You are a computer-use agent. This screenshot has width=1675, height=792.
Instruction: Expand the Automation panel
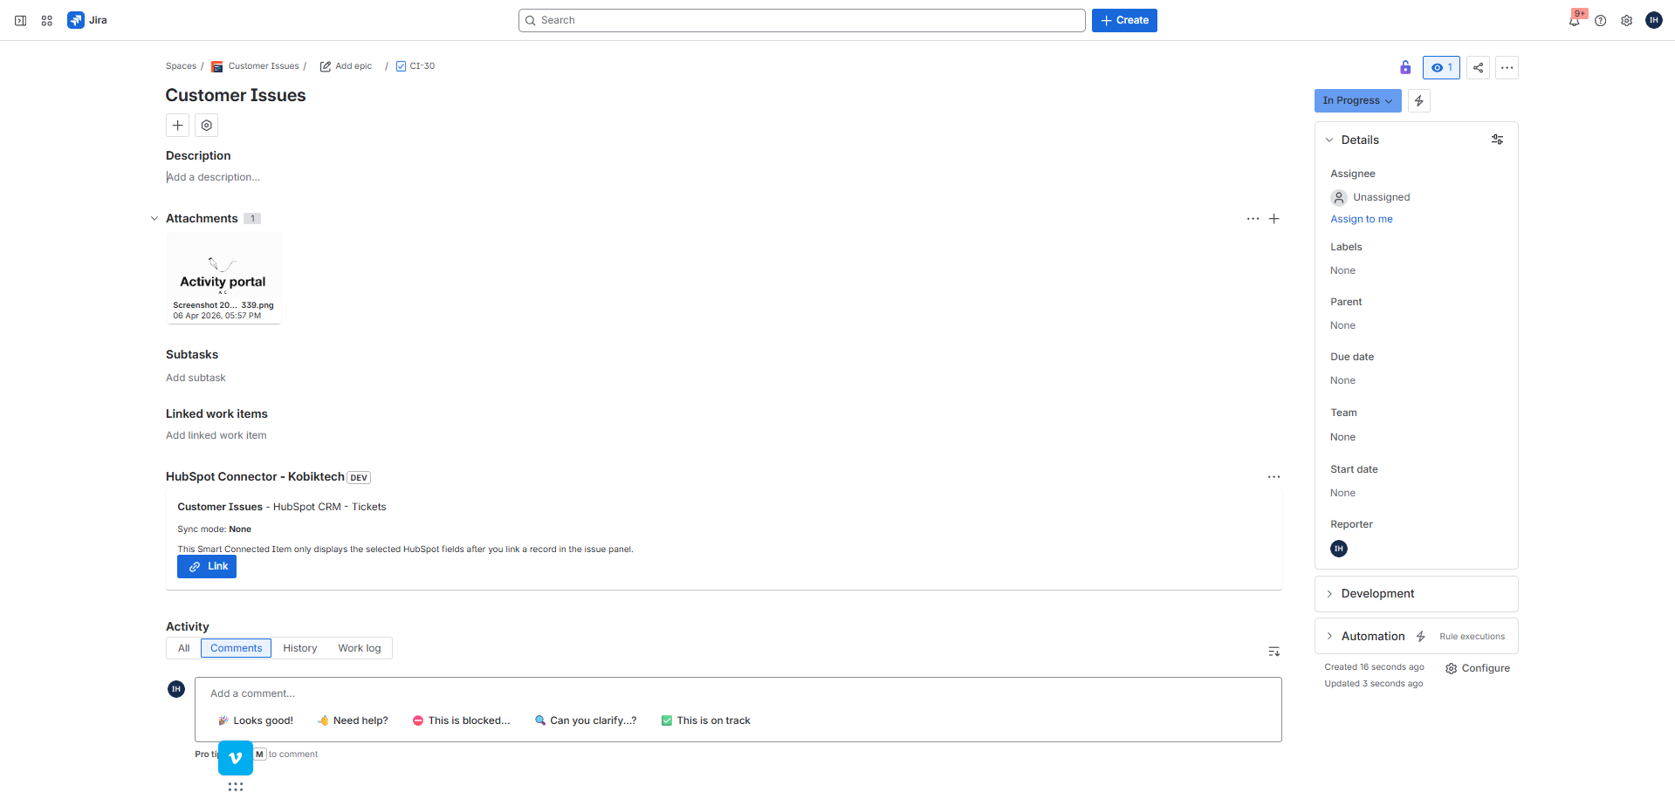click(1372, 636)
